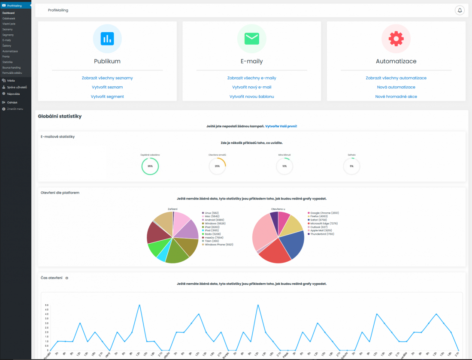472x360 pixels.
Task: Click the Vytvořte Vaši první! link
Action: click(281, 126)
